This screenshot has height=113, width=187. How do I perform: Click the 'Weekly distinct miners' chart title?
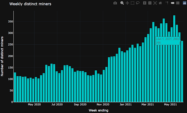pos(30,4)
